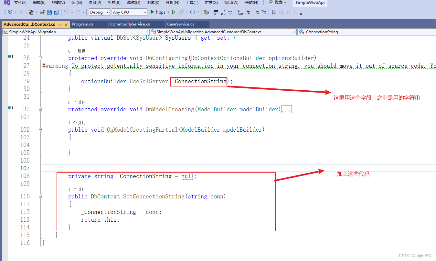Open the 视图(V) menu
This screenshot has height=261, width=436.
[58, 3]
